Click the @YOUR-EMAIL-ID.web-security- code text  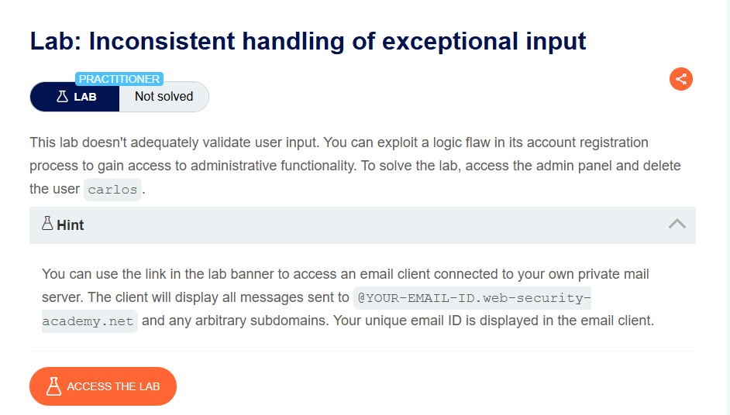click(473, 298)
